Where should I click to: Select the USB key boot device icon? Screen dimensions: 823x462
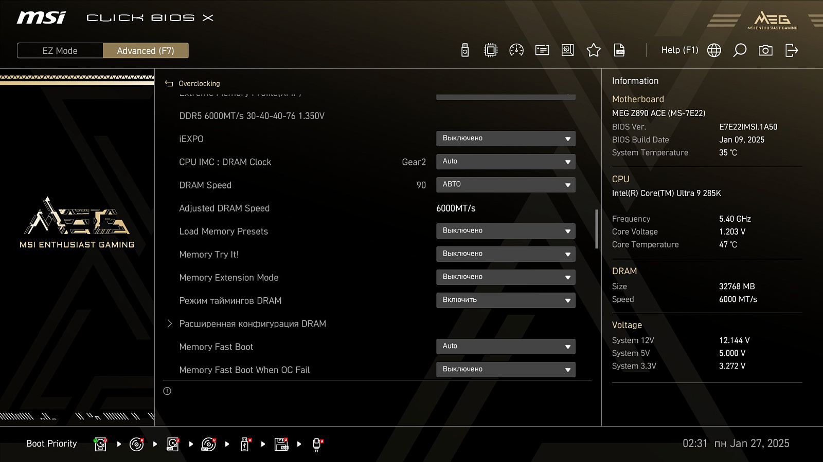click(245, 444)
